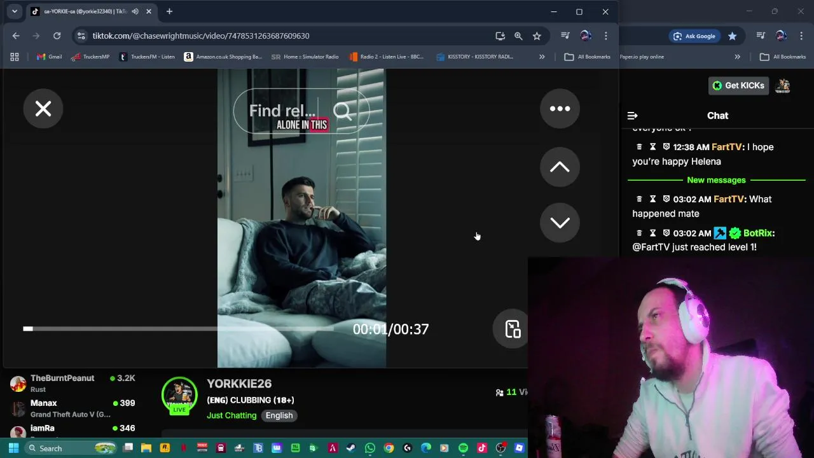Open iamRa channel in sidebar

pyautogui.click(x=73, y=431)
